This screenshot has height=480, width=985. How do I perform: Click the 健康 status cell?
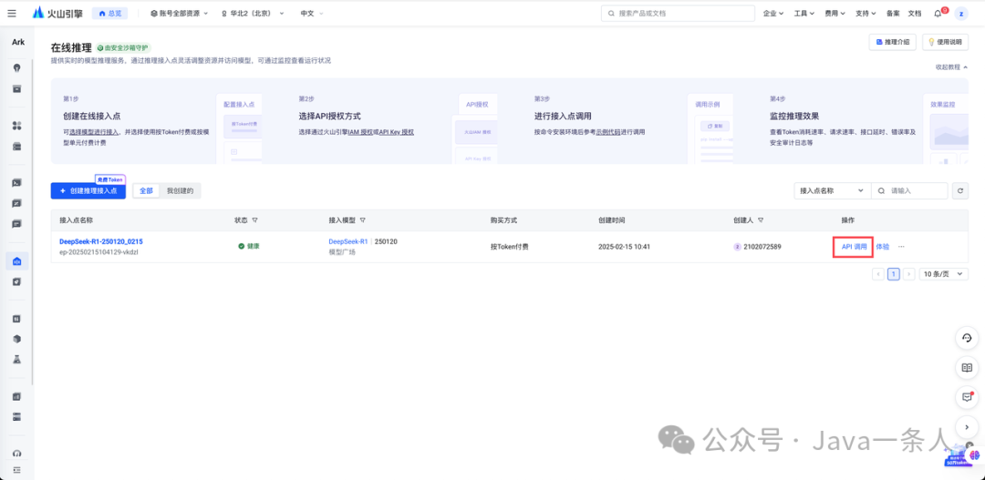[x=249, y=246]
